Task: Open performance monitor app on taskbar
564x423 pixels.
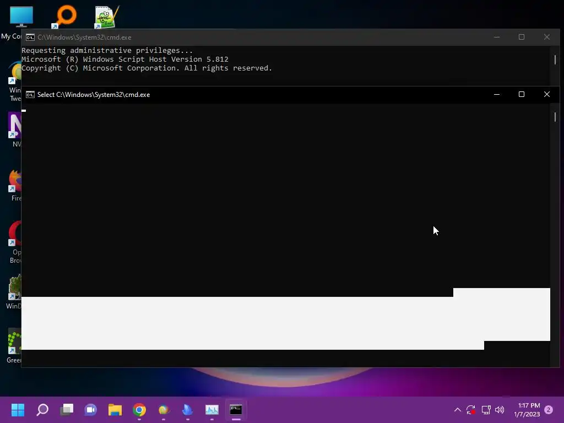Action: [x=212, y=409]
